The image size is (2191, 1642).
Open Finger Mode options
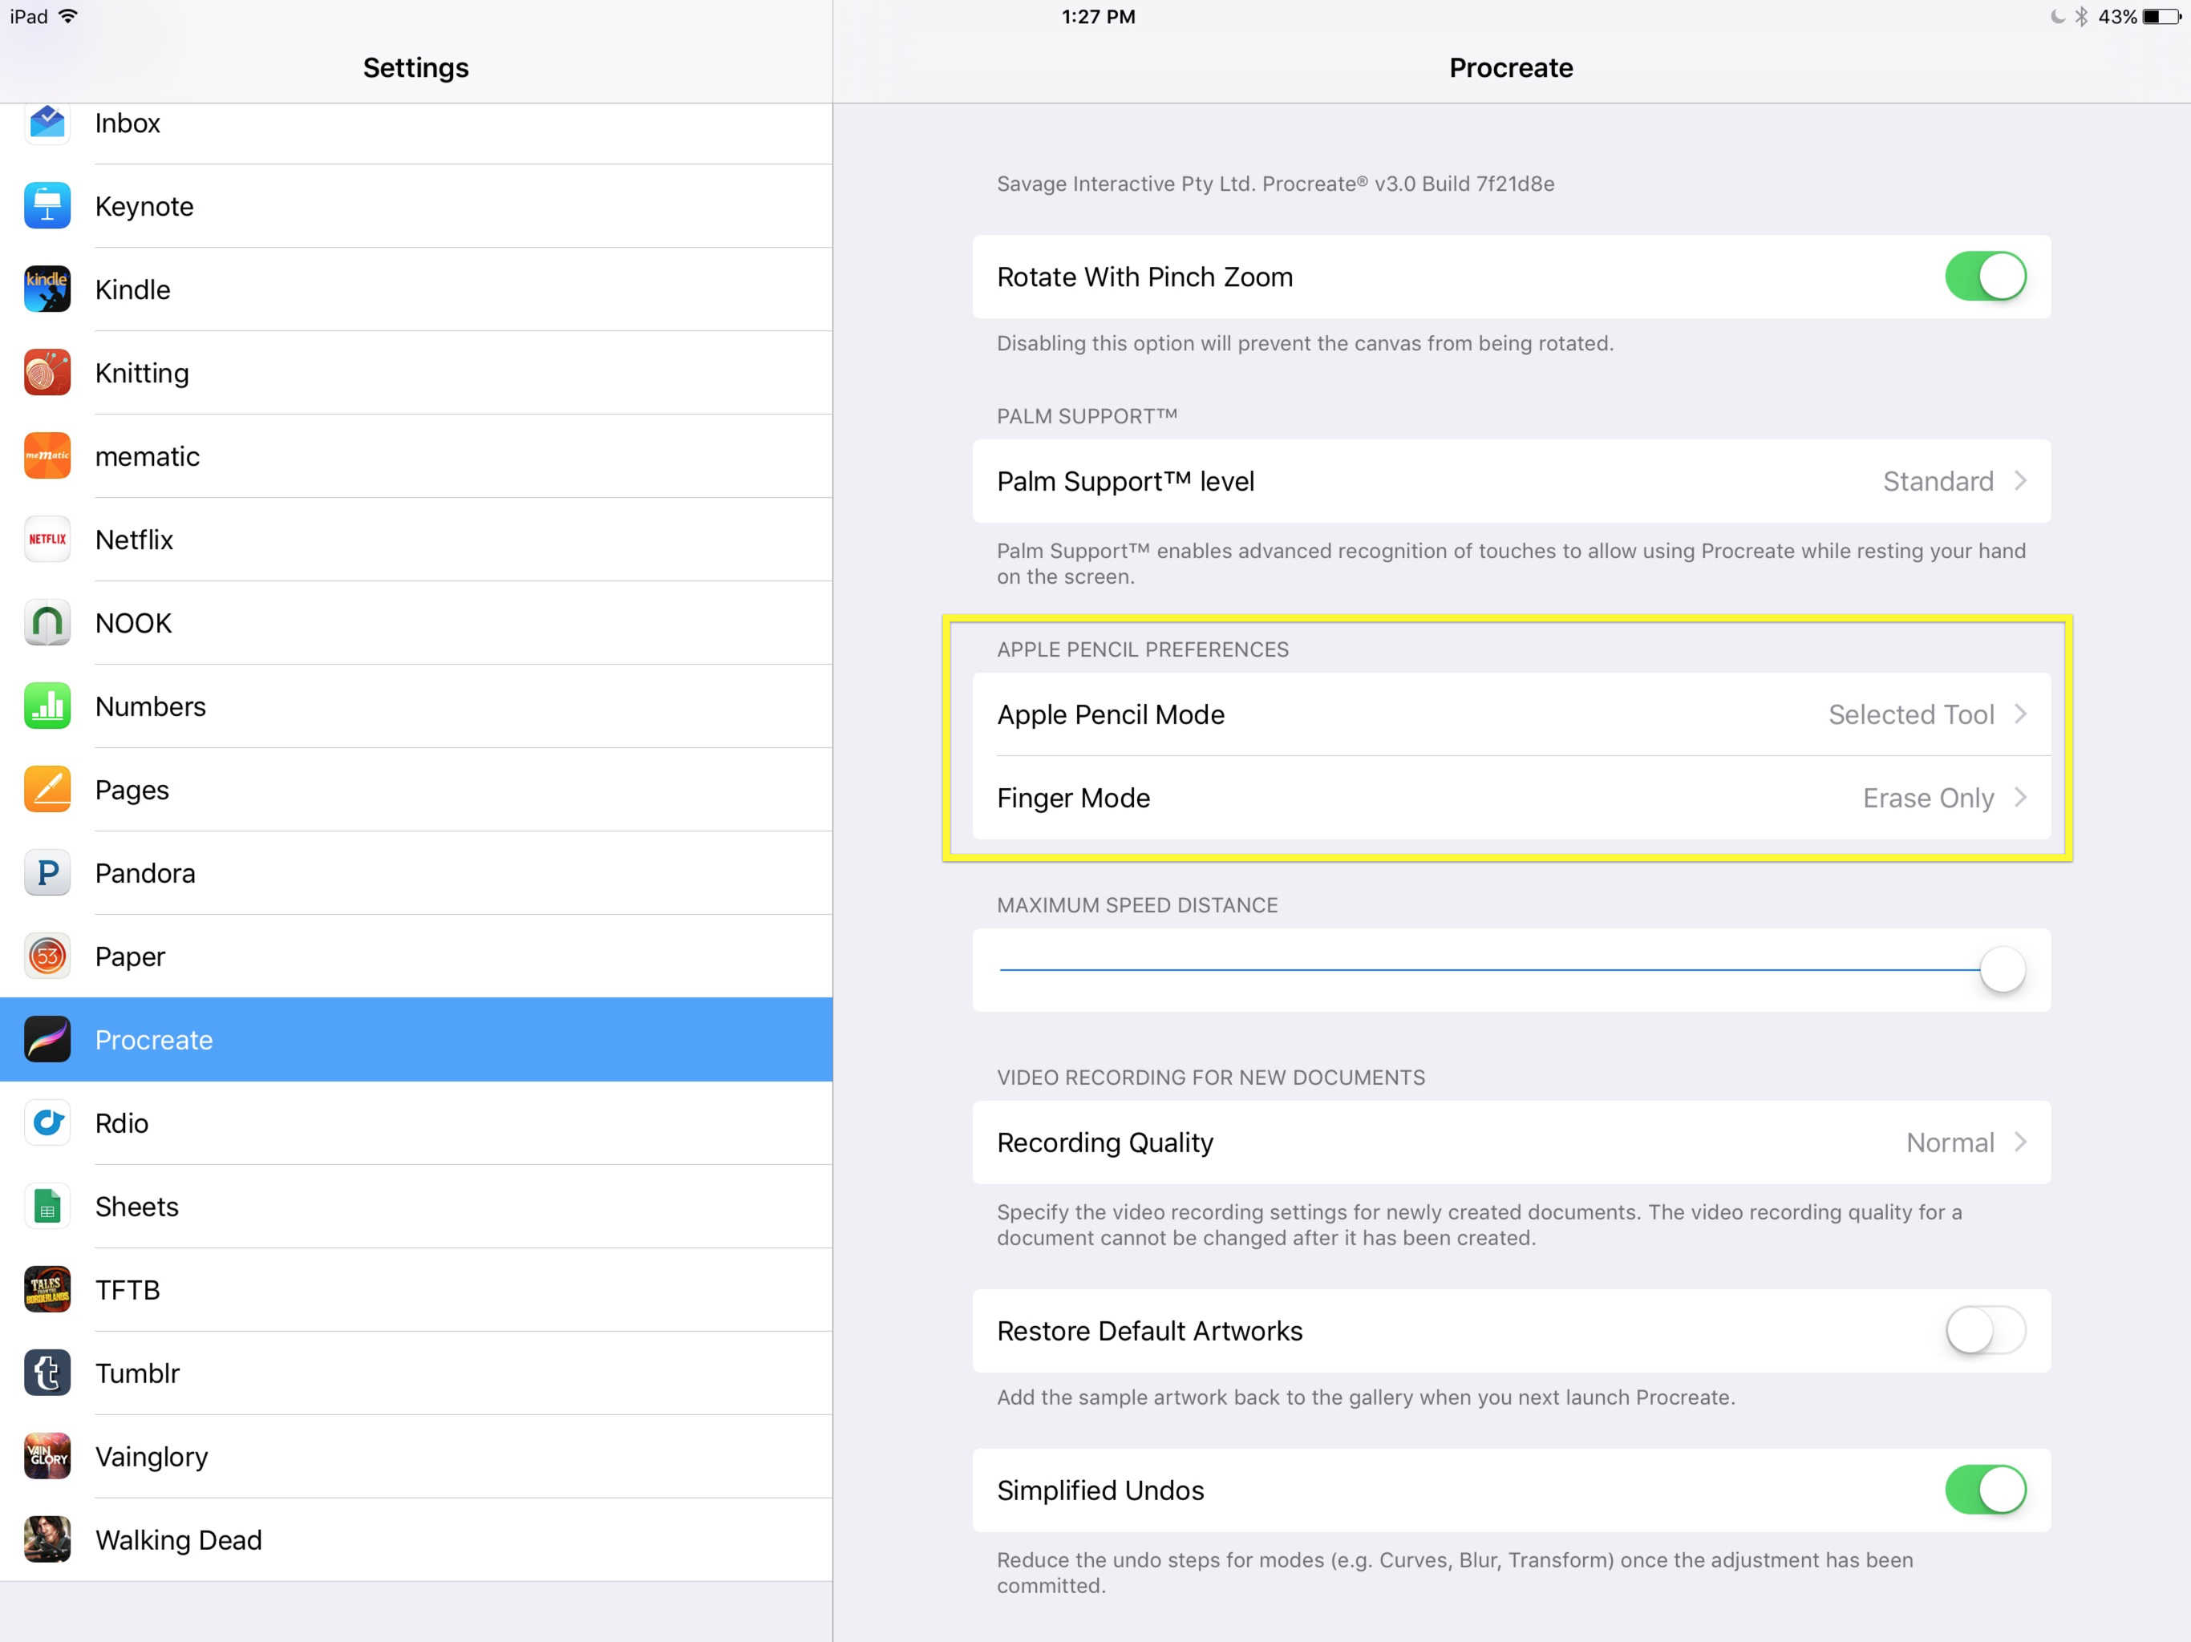point(1510,799)
